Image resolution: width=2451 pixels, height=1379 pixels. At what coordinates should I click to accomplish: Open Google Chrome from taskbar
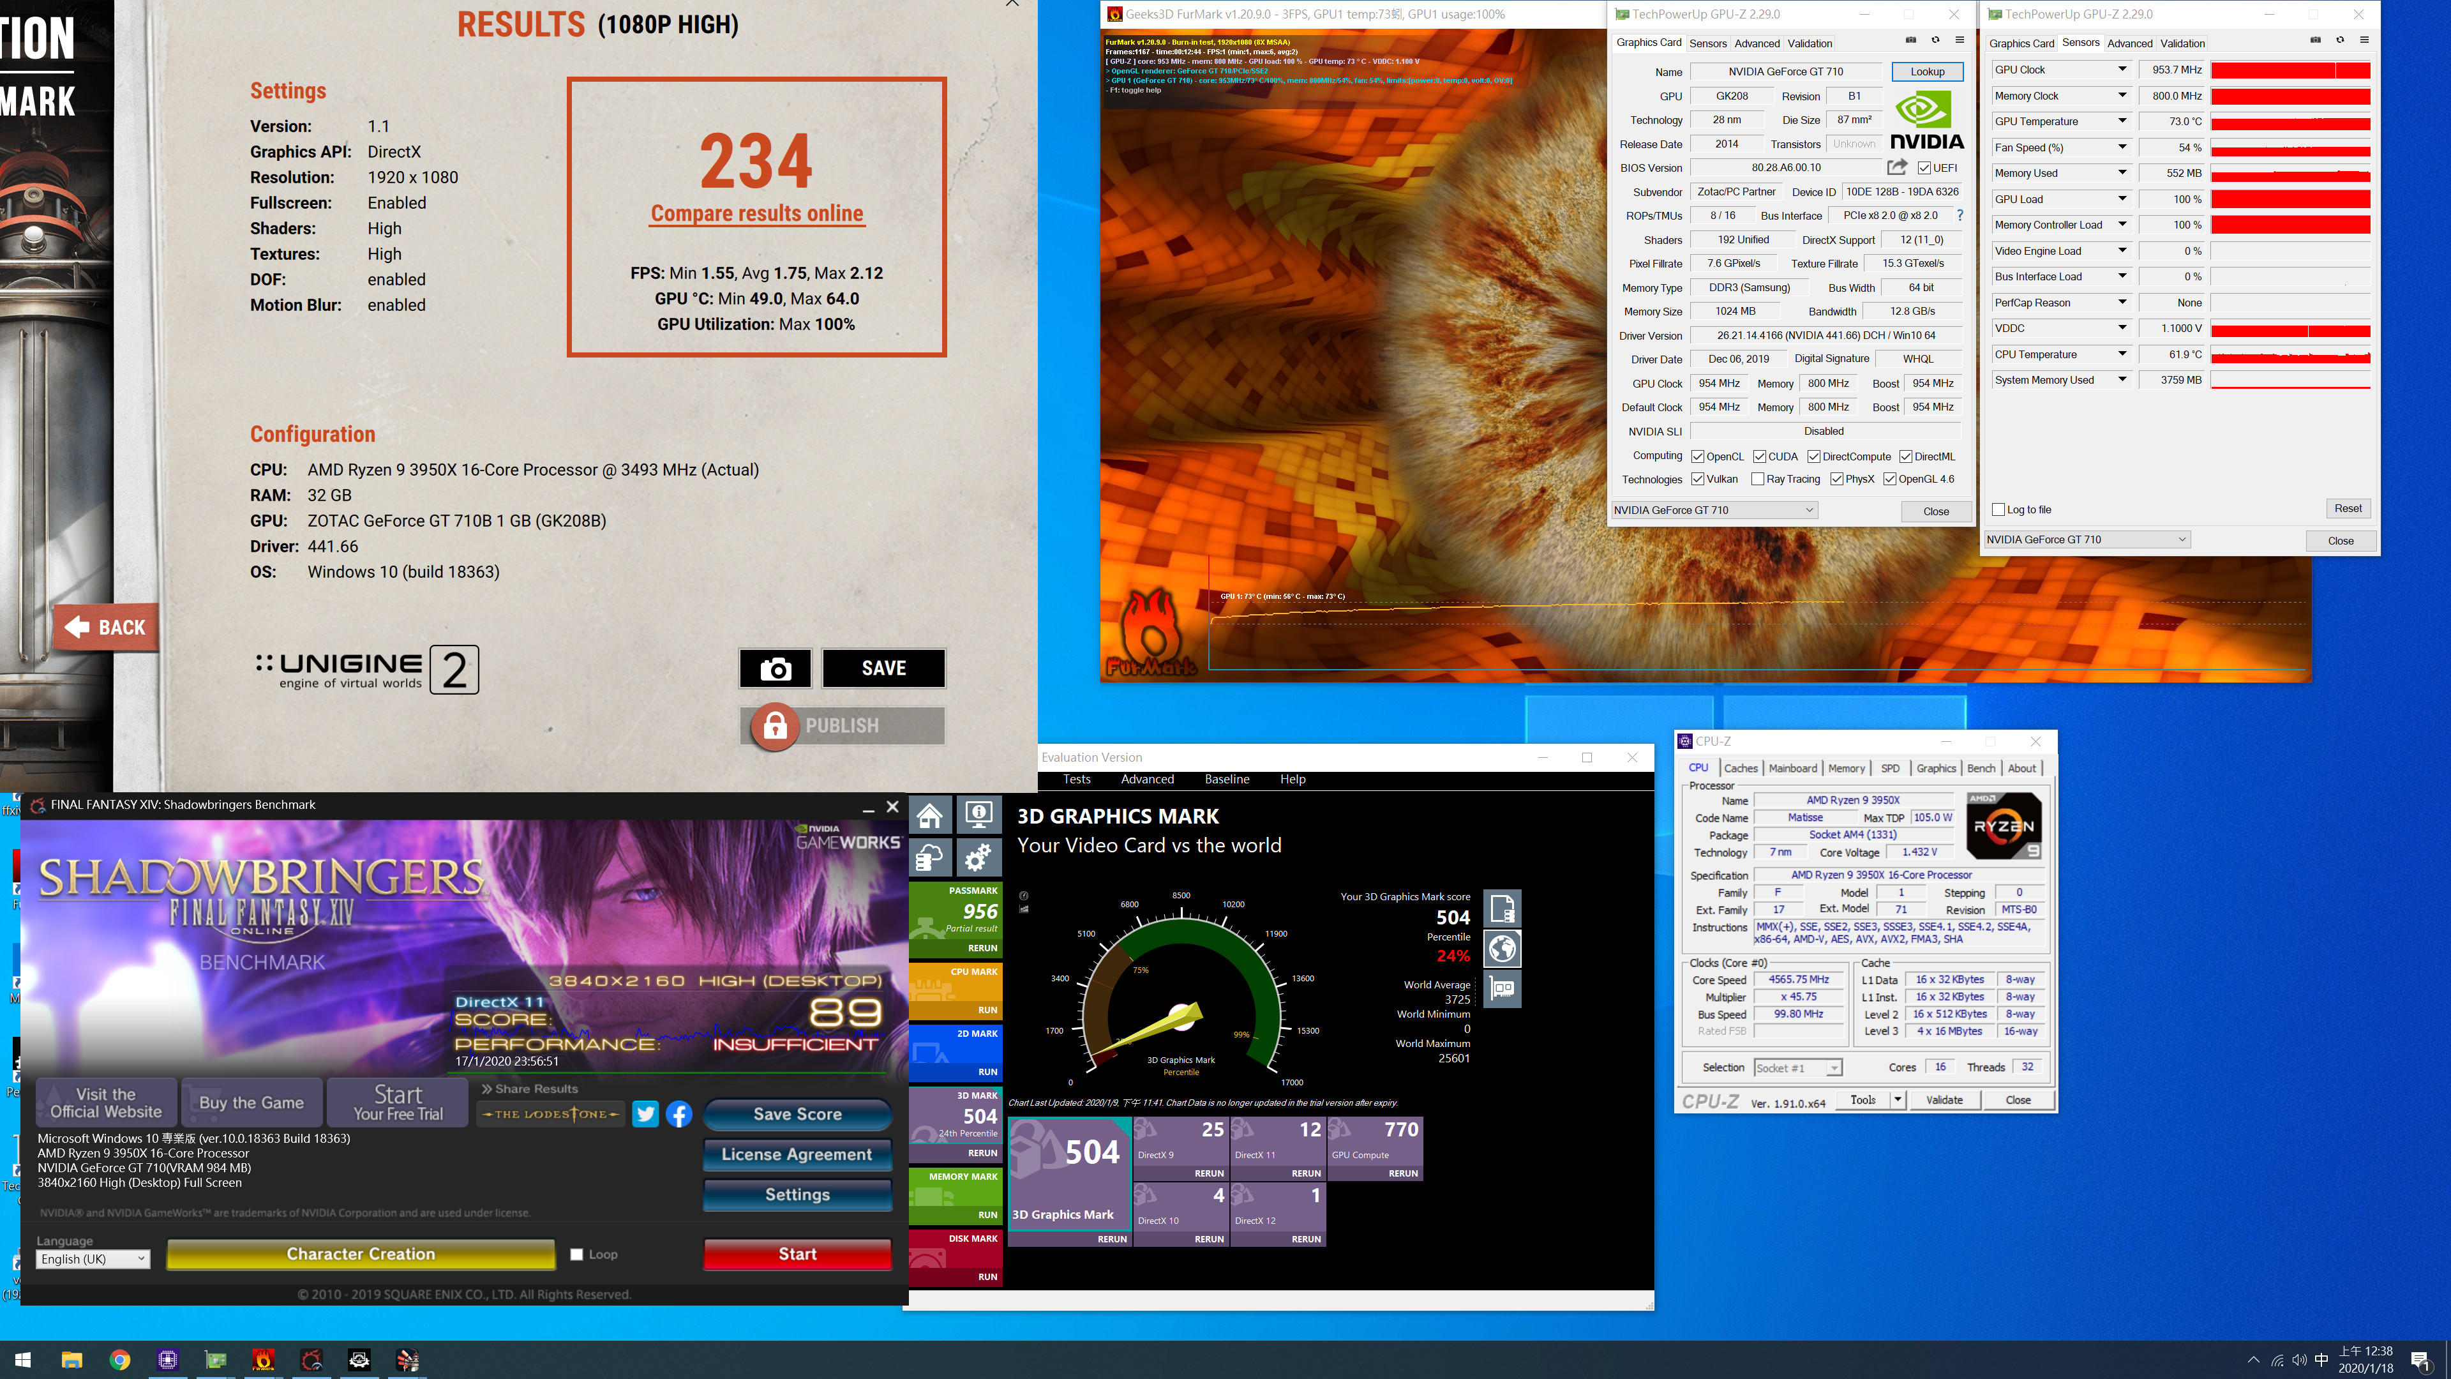coord(120,1360)
